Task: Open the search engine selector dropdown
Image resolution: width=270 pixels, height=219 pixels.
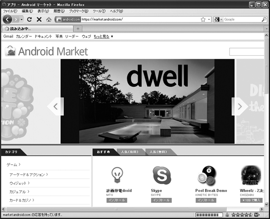Action: click(x=218, y=19)
